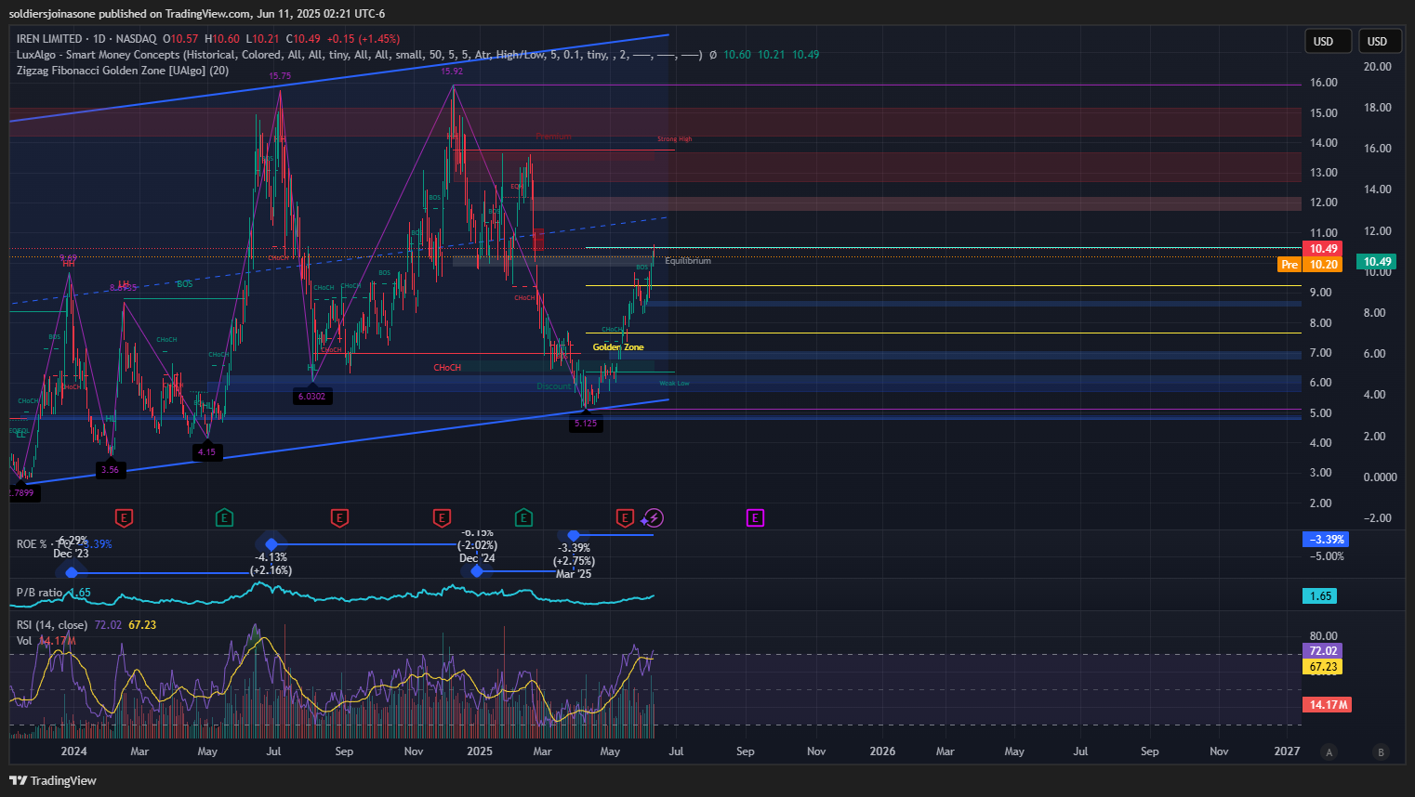The width and height of the screenshot is (1415, 797).
Task: Click the purple lightning latest-updates icon
Action: tap(655, 517)
